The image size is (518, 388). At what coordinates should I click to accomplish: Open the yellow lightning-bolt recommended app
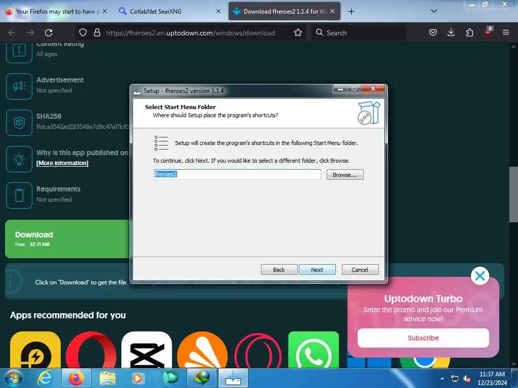(x=35, y=350)
